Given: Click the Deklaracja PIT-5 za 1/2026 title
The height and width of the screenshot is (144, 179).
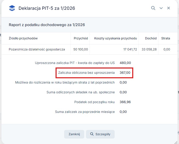Looking at the screenshot, I should 47,8.
